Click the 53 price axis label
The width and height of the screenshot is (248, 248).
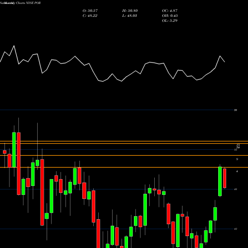coord(236,150)
